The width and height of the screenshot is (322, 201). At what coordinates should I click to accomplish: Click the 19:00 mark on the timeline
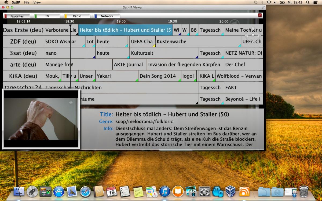(x=121, y=21)
